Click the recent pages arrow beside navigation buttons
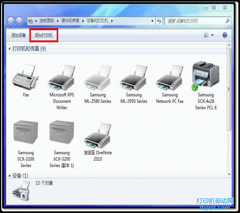This screenshot has height=213, width=240. click(x=25, y=21)
